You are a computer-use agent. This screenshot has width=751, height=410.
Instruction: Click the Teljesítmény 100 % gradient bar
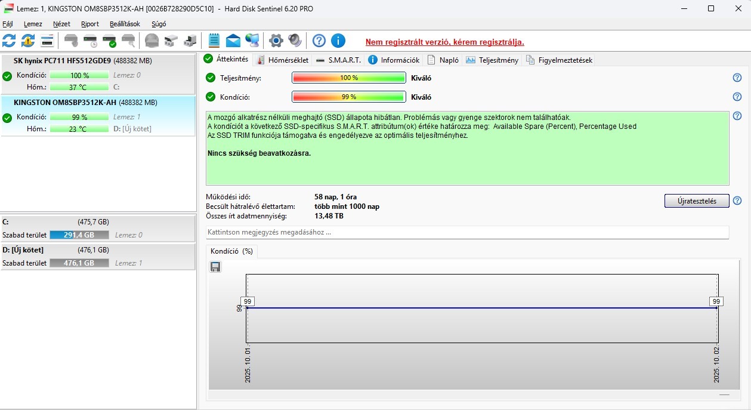click(x=349, y=78)
